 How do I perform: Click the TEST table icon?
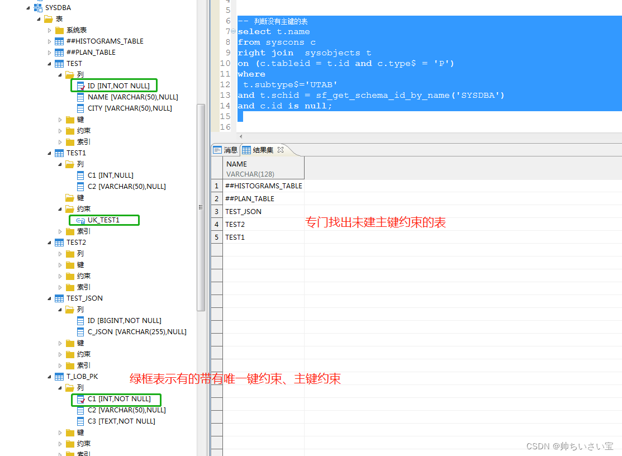[59, 64]
